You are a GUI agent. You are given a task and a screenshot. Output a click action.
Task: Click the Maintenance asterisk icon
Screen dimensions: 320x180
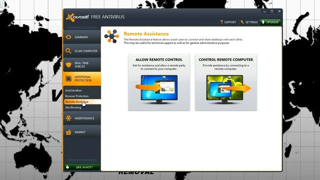pyautogui.click(x=68, y=118)
